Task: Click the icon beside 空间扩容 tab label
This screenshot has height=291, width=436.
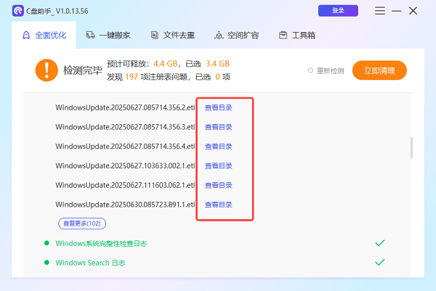Action: 219,36
